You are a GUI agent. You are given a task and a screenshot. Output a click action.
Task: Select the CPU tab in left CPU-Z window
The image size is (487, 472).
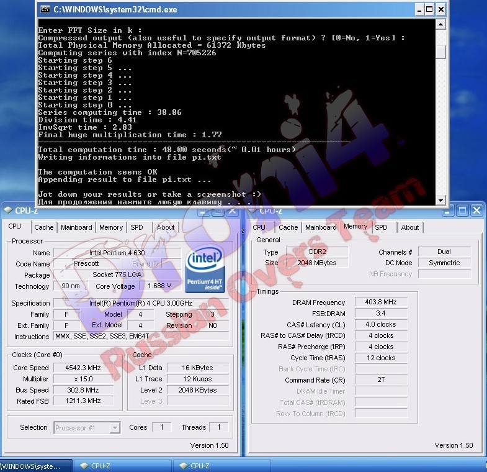tap(15, 226)
